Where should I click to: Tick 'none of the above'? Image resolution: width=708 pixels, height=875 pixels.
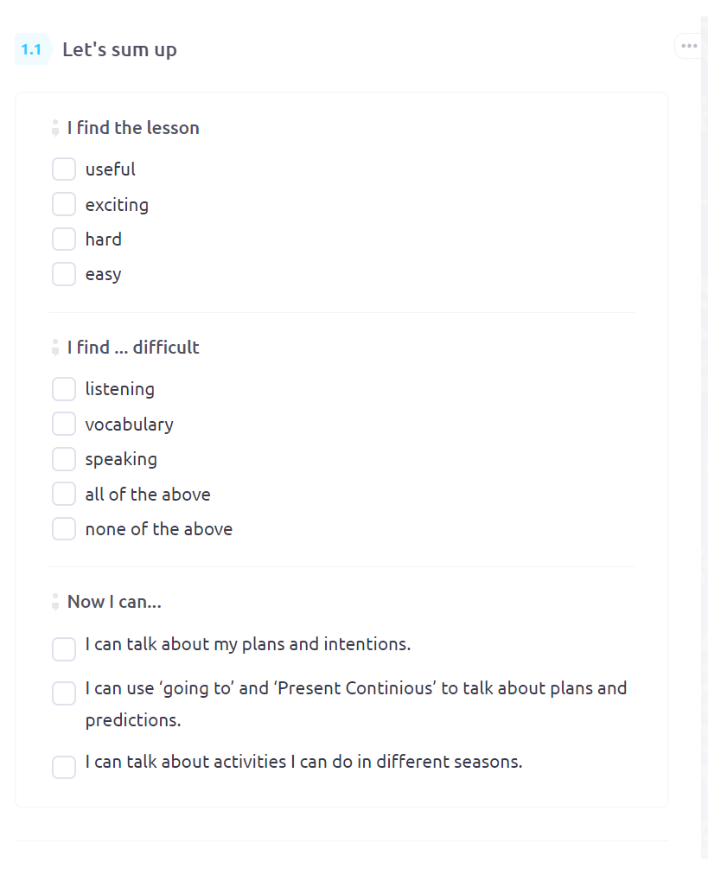coord(64,528)
